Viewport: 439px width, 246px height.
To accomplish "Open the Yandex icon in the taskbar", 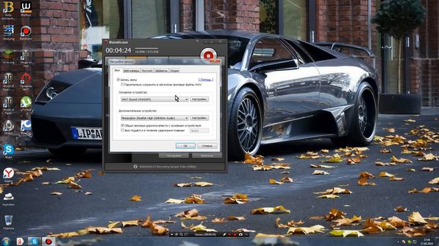I will (20, 241).
